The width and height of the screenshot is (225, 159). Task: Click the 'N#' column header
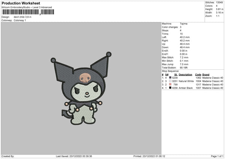point(166,75)
